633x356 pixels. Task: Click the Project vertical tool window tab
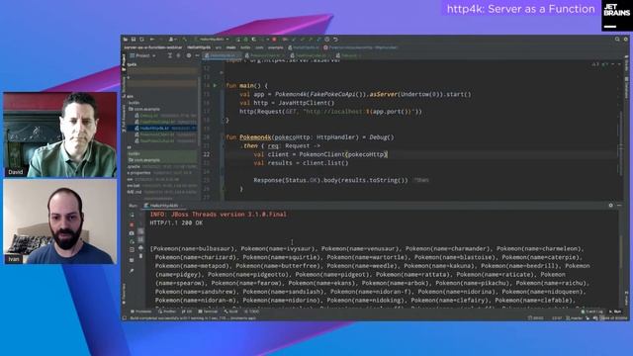click(124, 63)
